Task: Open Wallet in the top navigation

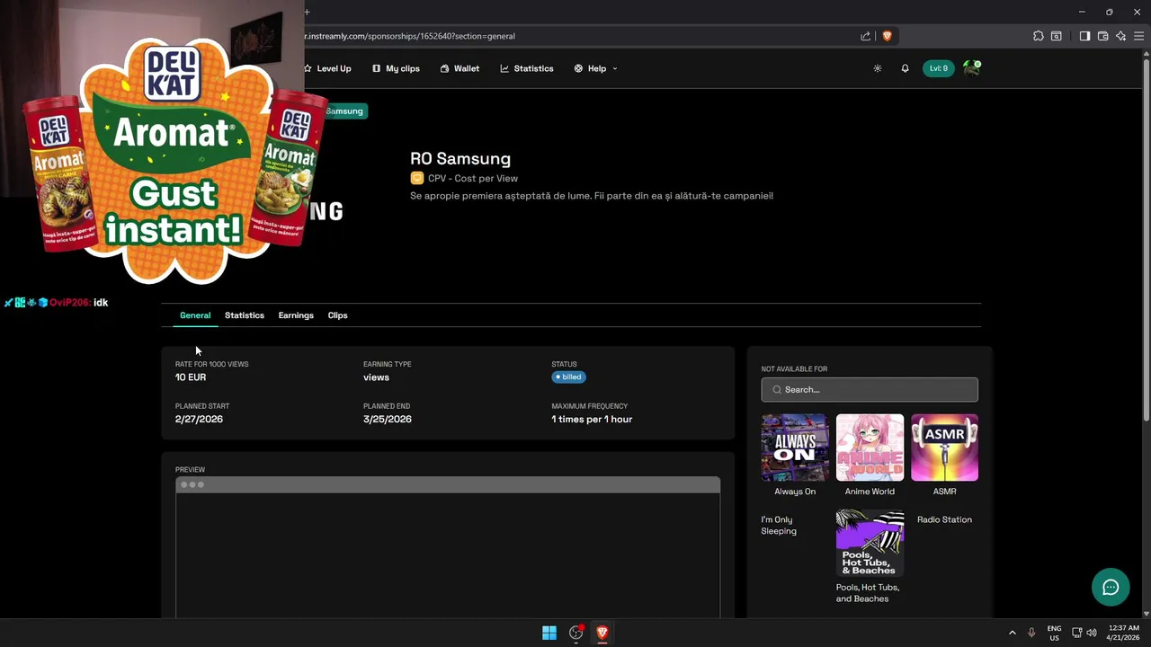Action: 460,68
